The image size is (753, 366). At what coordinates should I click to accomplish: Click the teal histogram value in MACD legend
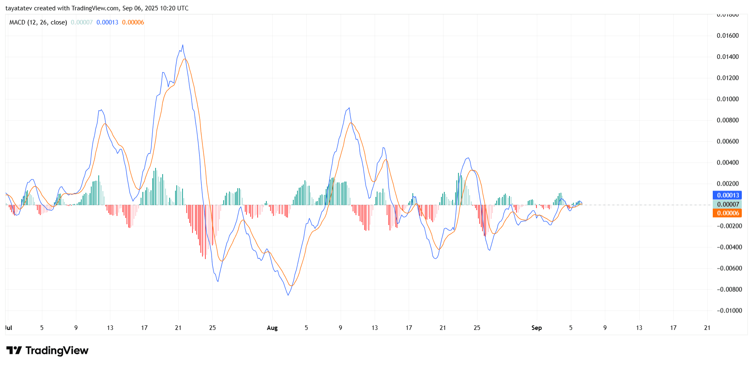pos(82,22)
